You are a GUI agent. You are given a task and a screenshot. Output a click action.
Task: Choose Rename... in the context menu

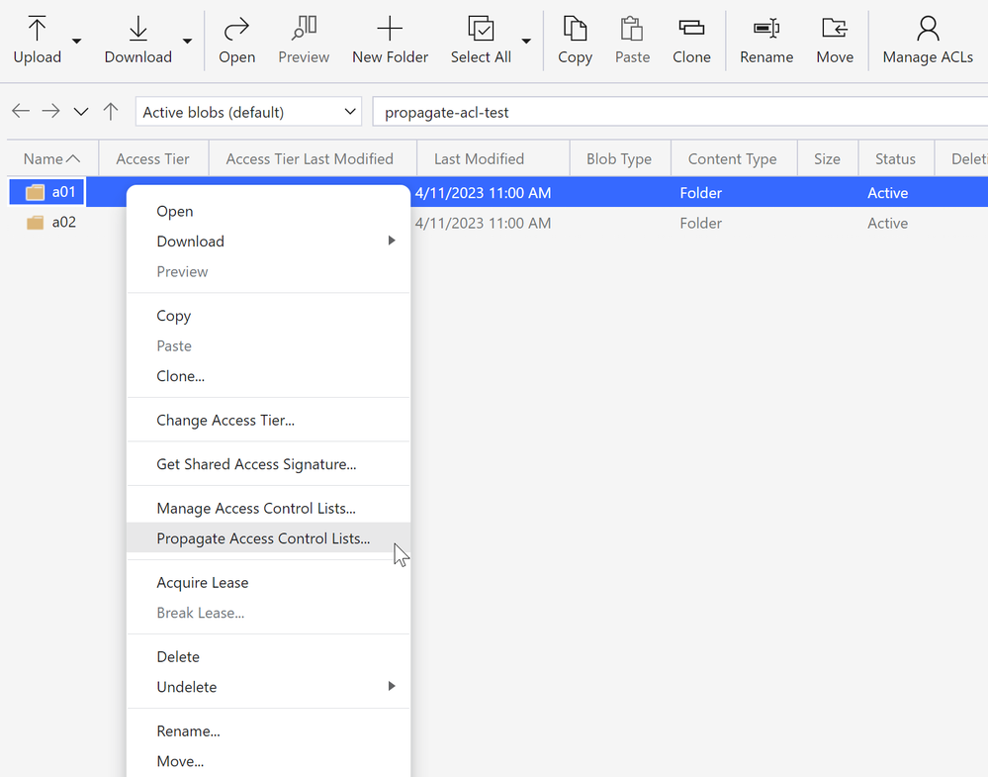[268, 731]
